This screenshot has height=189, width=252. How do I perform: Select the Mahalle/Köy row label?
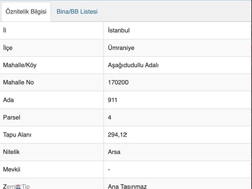(x=20, y=65)
